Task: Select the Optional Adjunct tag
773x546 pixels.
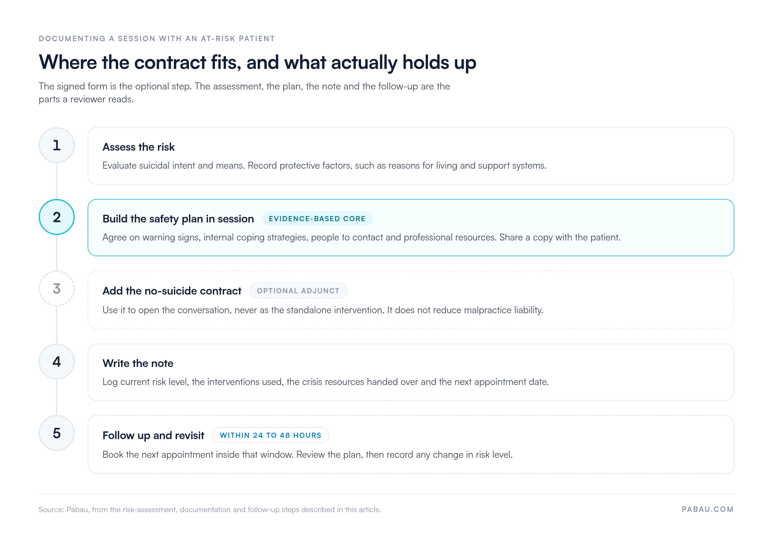Action: point(298,291)
